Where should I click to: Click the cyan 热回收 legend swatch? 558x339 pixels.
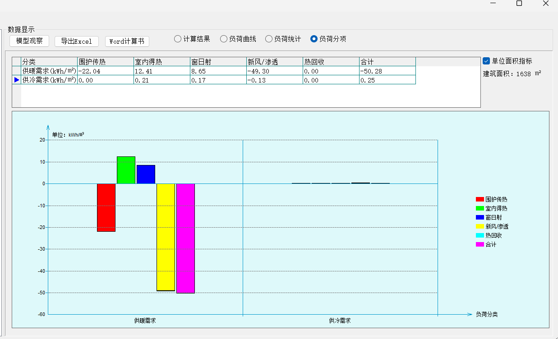pos(480,235)
